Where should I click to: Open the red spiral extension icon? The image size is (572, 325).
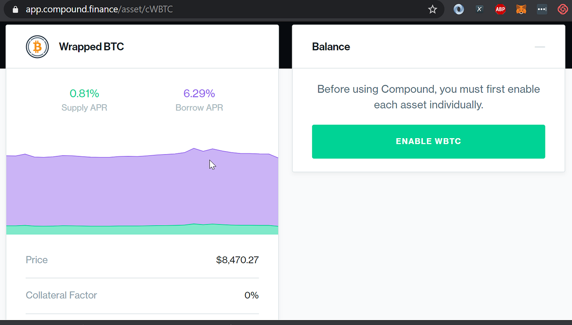(x=563, y=9)
